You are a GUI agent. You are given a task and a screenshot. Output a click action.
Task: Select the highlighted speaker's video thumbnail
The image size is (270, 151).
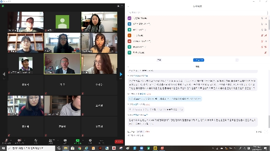tap(62, 64)
